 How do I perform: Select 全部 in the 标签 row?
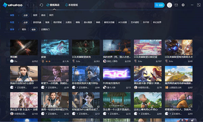click(x=25, y=22)
